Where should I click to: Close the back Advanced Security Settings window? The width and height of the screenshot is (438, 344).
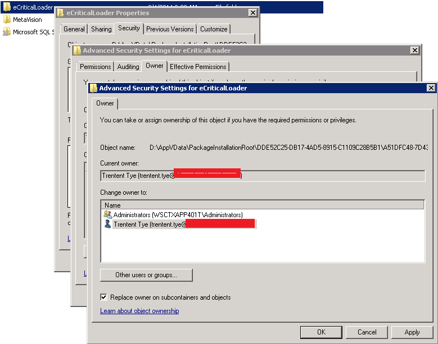click(x=415, y=51)
